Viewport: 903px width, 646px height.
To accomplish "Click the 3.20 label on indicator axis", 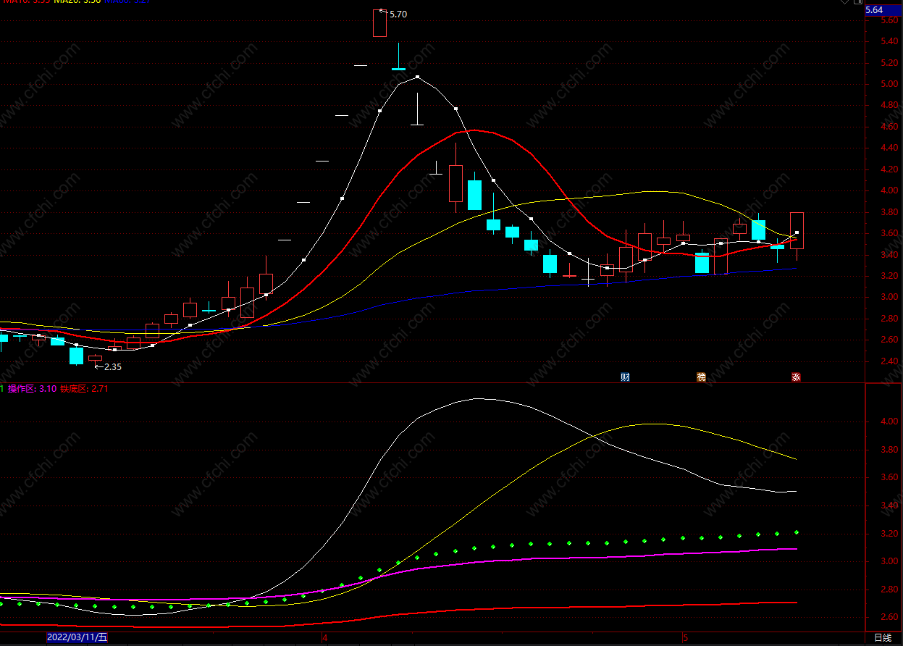I will (x=889, y=534).
